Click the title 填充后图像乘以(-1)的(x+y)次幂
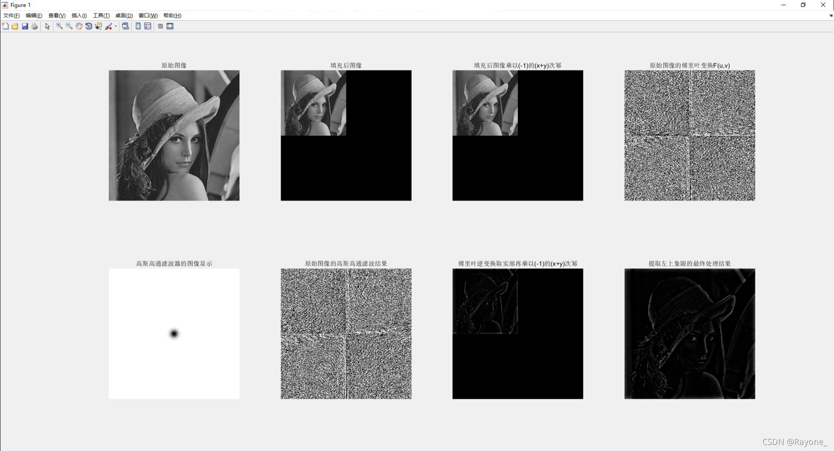The width and height of the screenshot is (834, 451). click(518, 65)
